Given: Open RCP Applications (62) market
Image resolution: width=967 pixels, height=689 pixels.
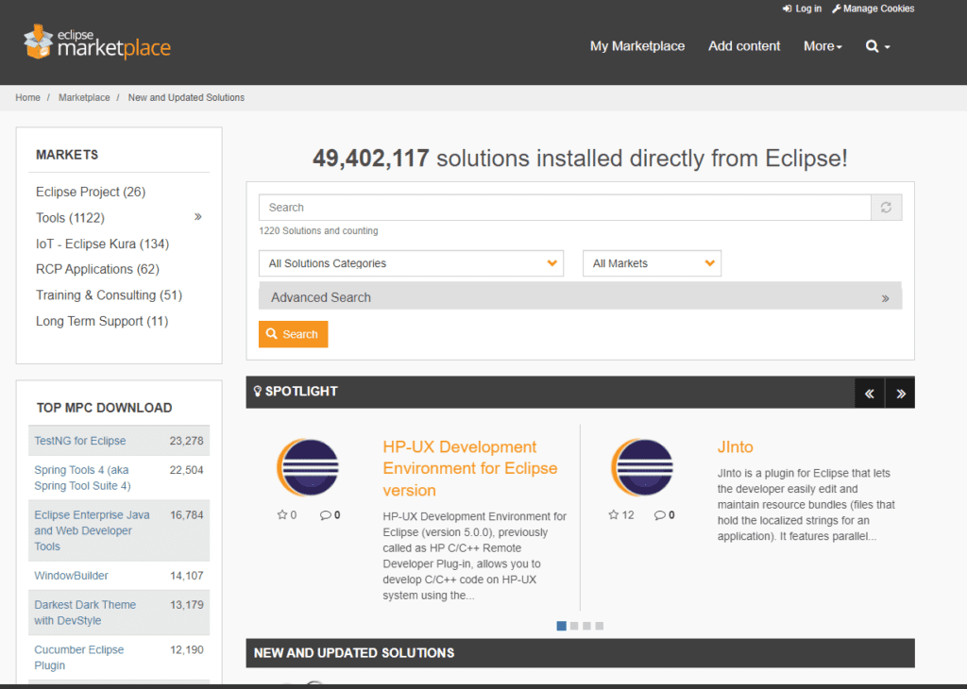Looking at the screenshot, I should [x=97, y=269].
